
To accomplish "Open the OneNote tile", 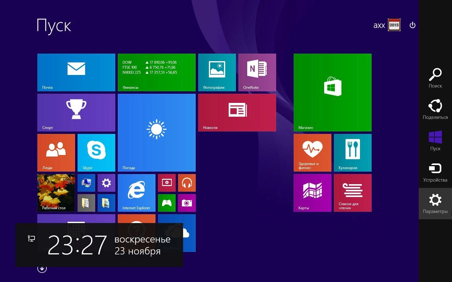I will point(257,72).
